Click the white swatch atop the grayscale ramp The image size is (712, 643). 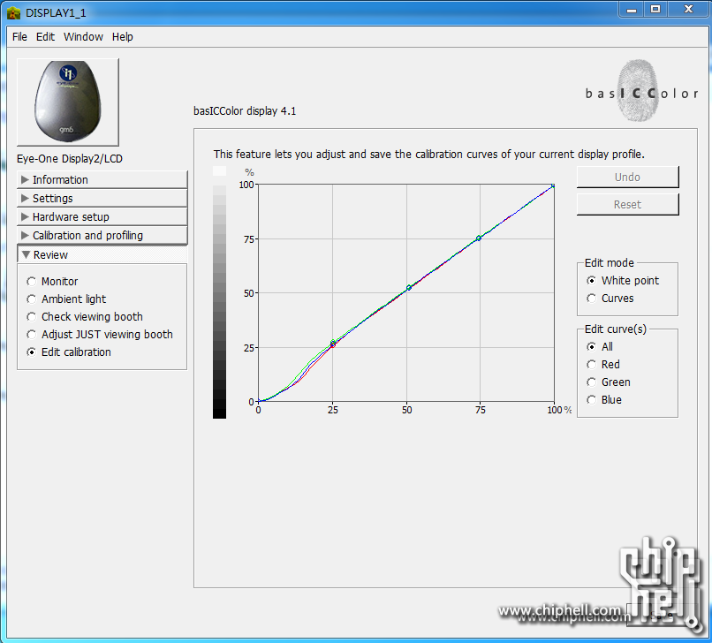tap(219, 171)
